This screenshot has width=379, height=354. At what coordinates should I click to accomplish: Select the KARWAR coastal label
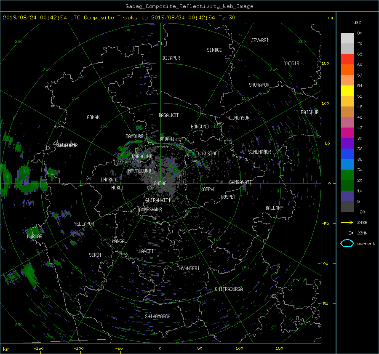coord(35,236)
